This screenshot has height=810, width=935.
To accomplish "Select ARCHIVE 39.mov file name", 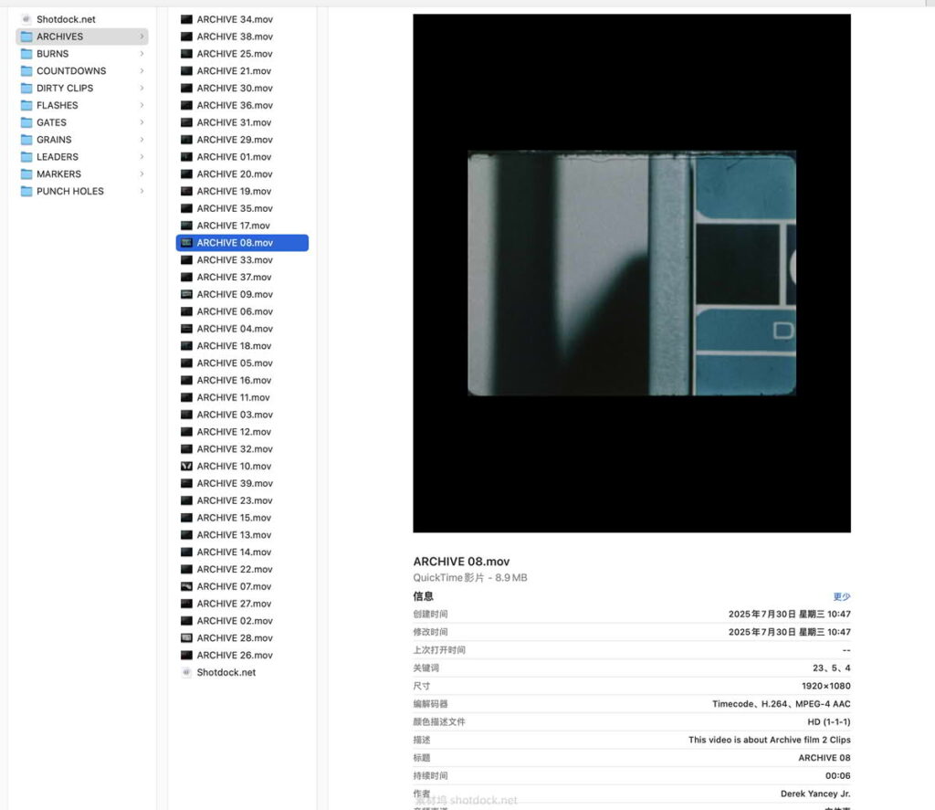I will (235, 483).
